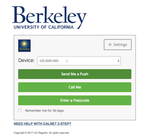Open the Device selection dropdown
The image size is (149, 137).
(x=79, y=61)
